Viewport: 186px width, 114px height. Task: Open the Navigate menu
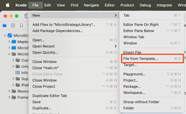tap(91, 5)
